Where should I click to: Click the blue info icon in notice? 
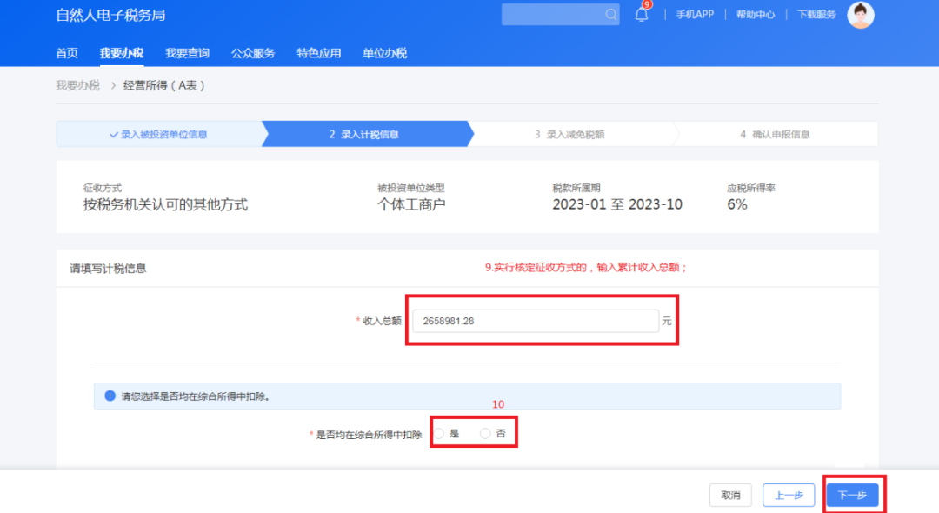coord(110,396)
